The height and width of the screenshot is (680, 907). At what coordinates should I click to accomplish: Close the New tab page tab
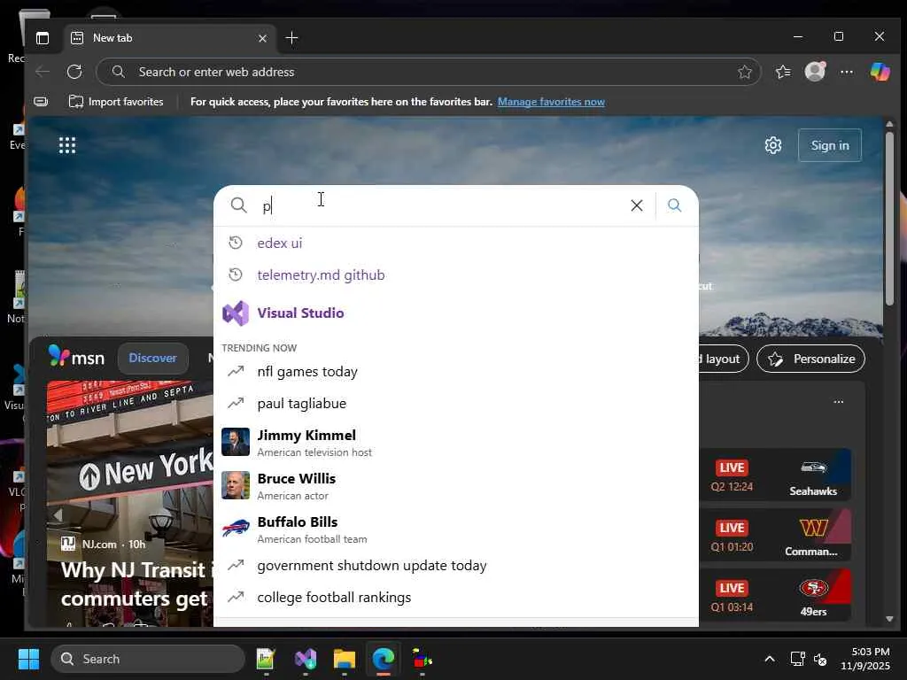pyautogui.click(x=262, y=38)
